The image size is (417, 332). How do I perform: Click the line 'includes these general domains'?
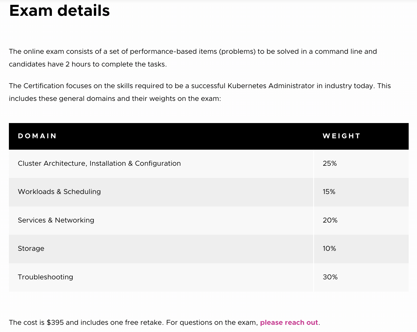[x=115, y=99]
